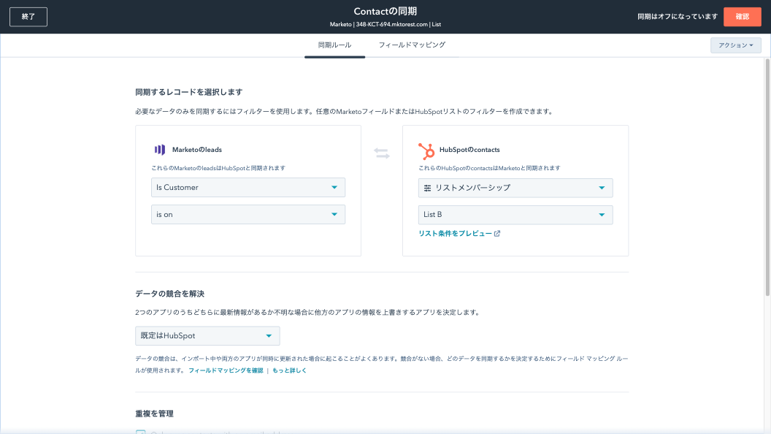Switch to the 同期ルール tab
This screenshot has height=434, width=771.
tap(334, 45)
